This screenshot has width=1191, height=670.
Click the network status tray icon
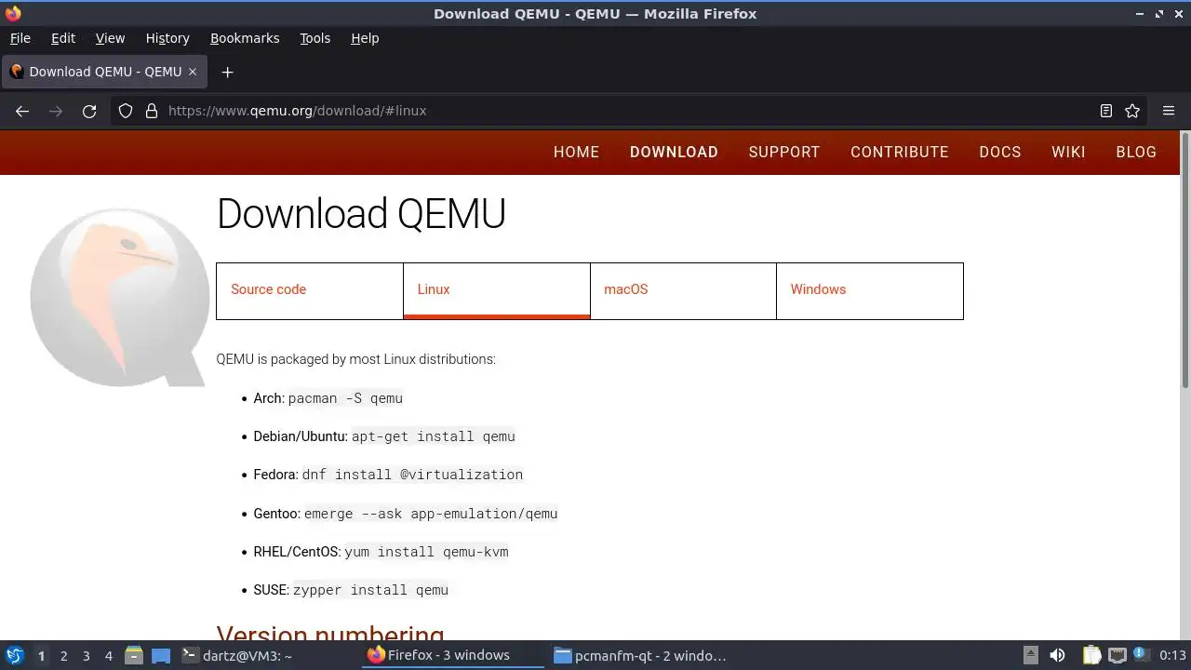pos(1117,655)
